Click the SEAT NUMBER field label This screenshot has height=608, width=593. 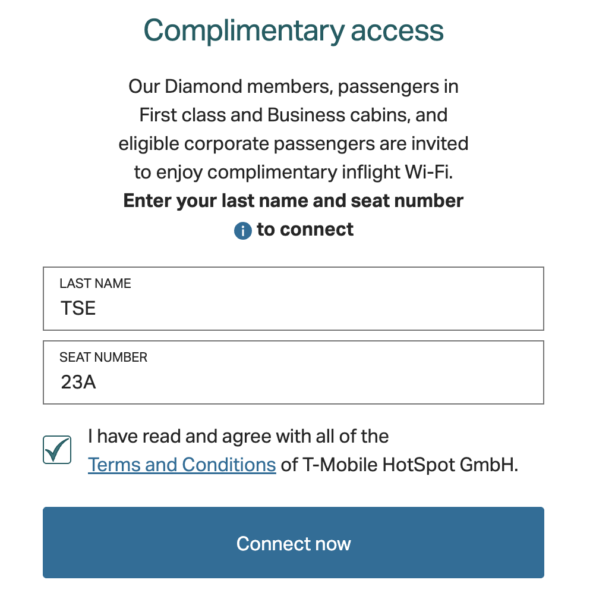pos(103,357)
